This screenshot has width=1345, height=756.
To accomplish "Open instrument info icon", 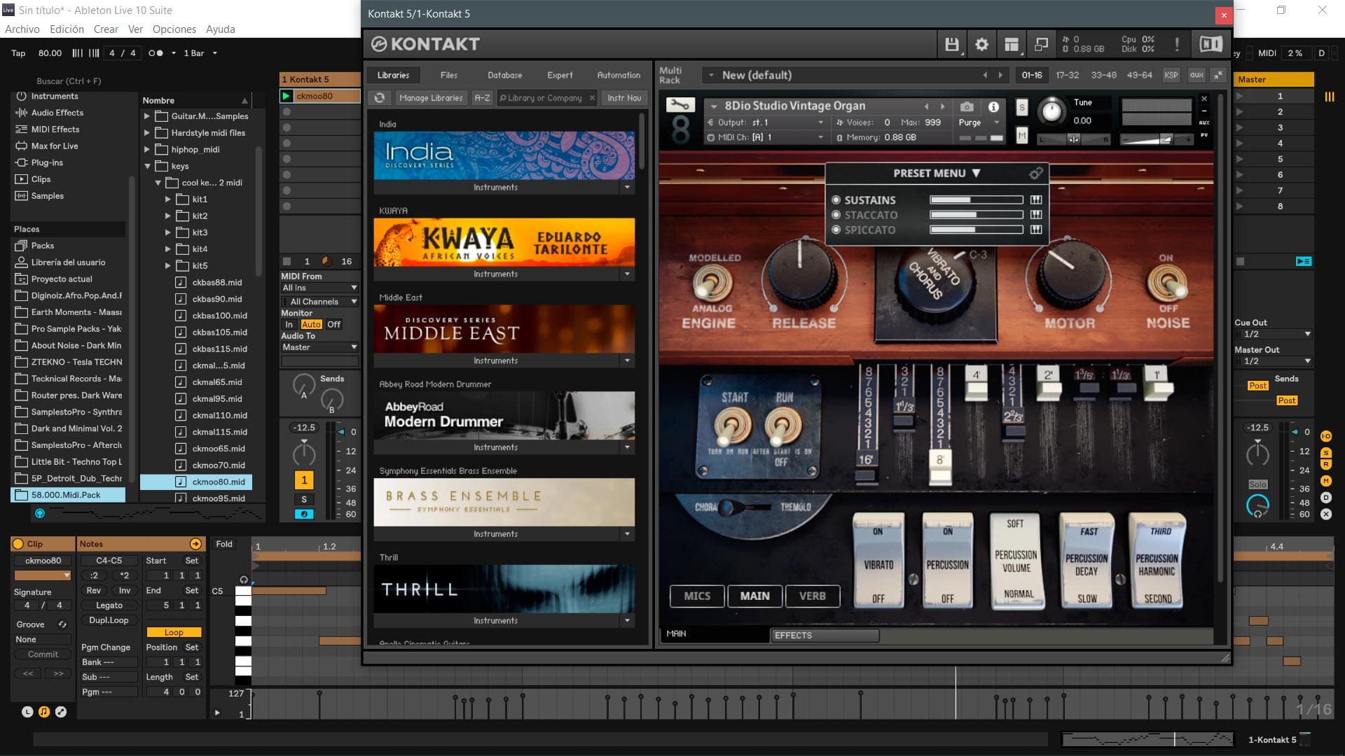I will tap(993, 106).
